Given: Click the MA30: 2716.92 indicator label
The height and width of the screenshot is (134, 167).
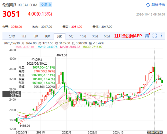Looking at the screenshot, I should coord(92,47).
